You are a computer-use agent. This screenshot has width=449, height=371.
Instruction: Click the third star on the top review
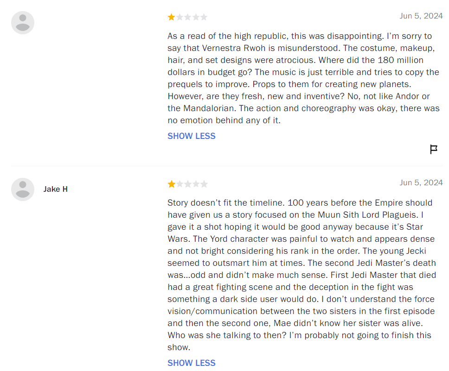tap(188, 17)
